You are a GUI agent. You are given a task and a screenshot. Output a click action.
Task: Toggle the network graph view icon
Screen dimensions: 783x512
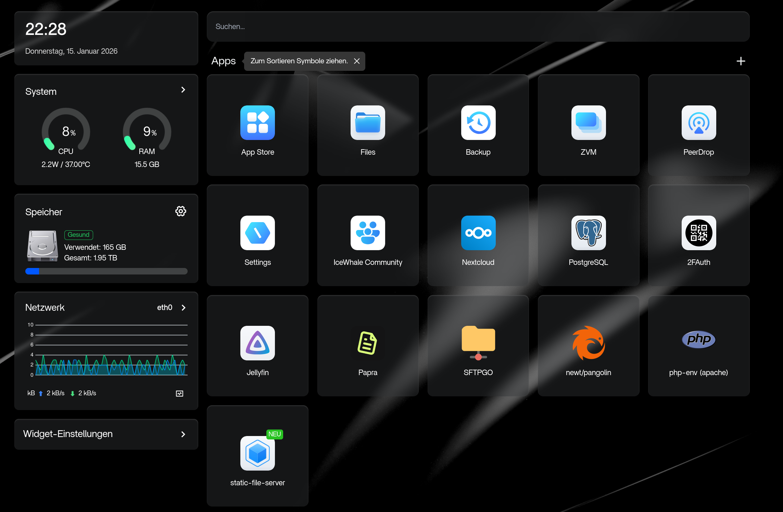179,394
